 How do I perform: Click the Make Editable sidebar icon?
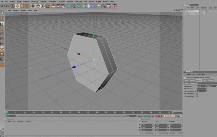2,18
